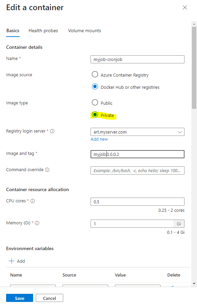Open the Registry login server dropdown
This screenshot has height=305, width=197.
[x=137, y=131]
